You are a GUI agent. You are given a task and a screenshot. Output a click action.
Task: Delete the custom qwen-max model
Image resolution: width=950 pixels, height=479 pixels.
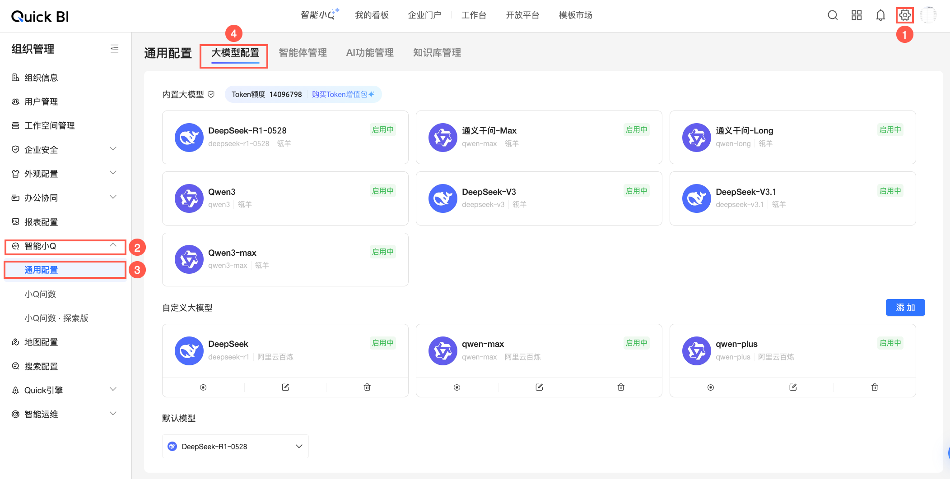point(621,387)
